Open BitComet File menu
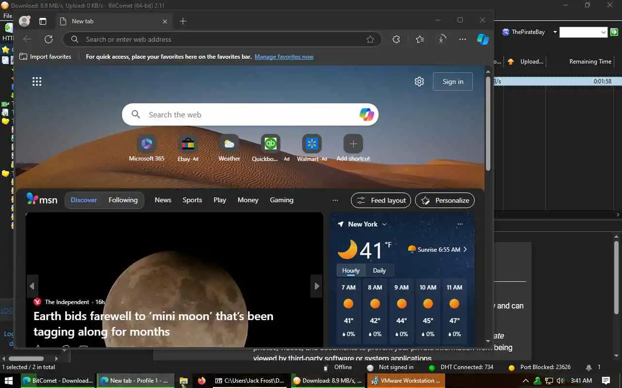This screenshot has width=622, height=388. click(8, 16)
